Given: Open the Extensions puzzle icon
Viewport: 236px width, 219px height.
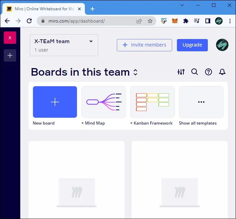Looking at the screenshot, I should click(186, 21).
